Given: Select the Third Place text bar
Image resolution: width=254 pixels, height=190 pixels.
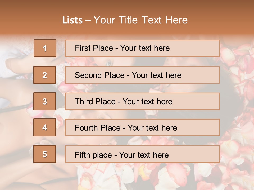Looking at the screenshot, I should 142,101.
